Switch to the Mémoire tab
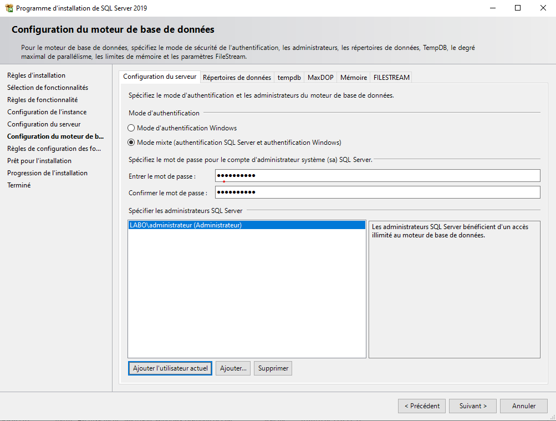 tap(353, 78)
